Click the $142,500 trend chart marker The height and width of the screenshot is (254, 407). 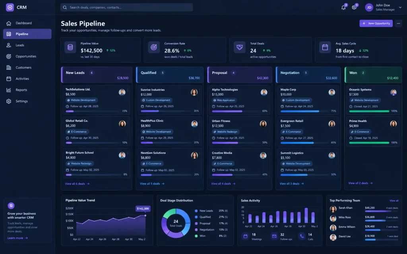(145, 216)
